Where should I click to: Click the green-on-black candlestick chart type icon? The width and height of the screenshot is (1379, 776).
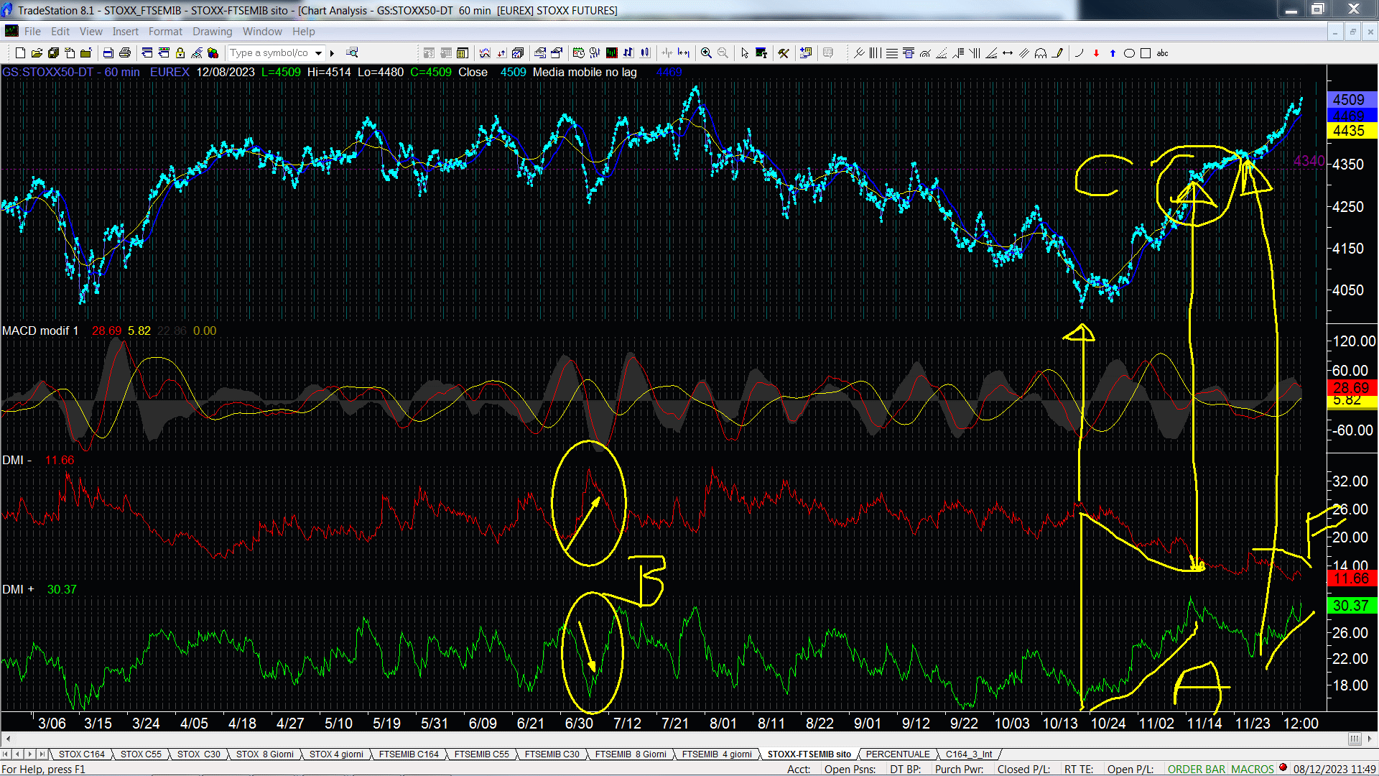[x=611, y=53]
